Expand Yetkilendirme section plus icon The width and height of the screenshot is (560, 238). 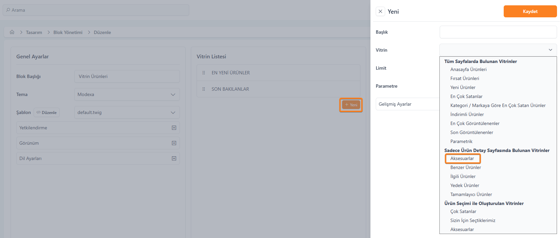click(174, 128)
